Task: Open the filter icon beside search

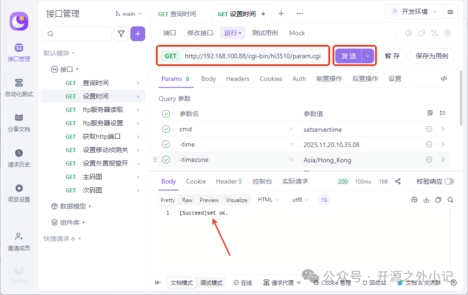Action: click(121, 34)
